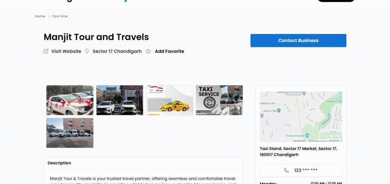This screenshot has height=184, width=390.
Task: Click the black button at top right
Action: click(336, 1)
